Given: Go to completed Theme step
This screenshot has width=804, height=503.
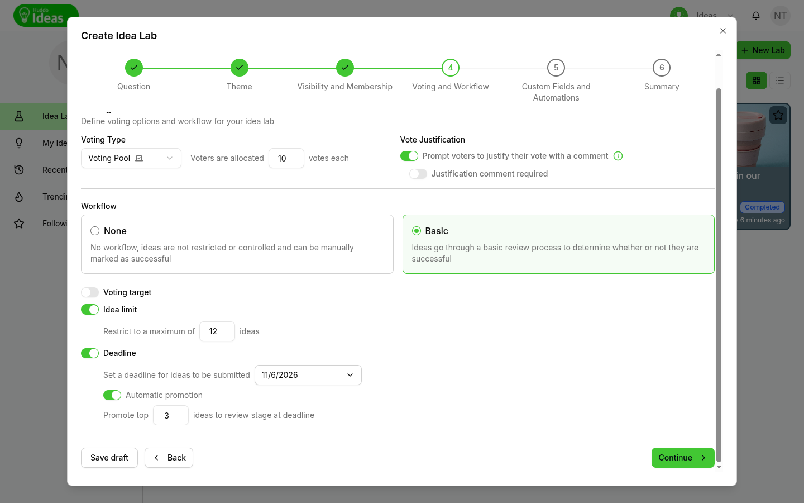Looking at the screenshot, I should tap(240, 68).
